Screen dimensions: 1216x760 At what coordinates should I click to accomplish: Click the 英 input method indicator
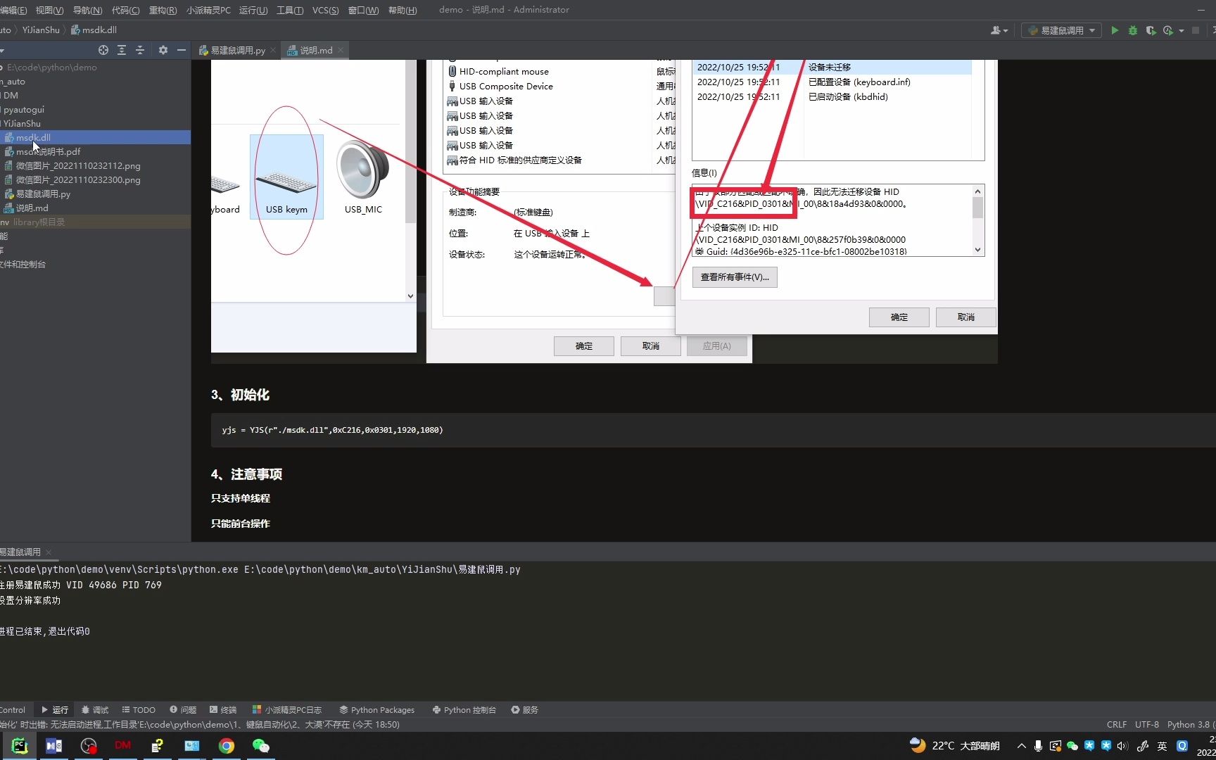1163,746
